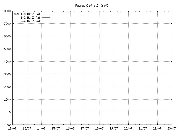Click the 0 value on the y-axis
The height and width of the screenshot is (132, 177).
click(10, 112)
